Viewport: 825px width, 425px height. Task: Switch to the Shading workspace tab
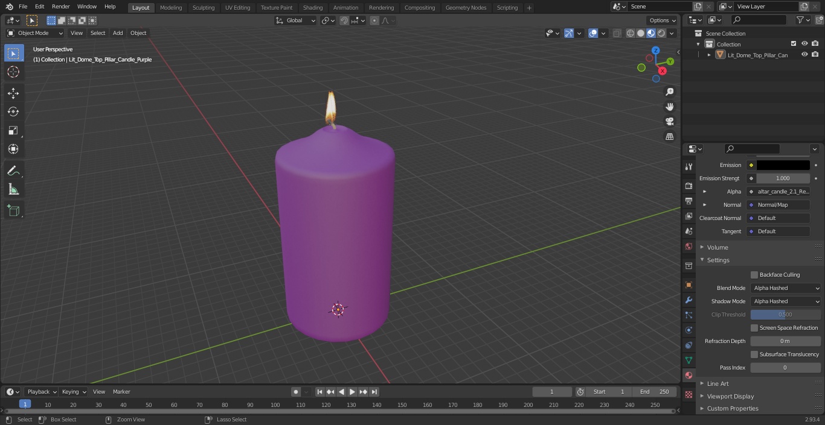[313, 8]
